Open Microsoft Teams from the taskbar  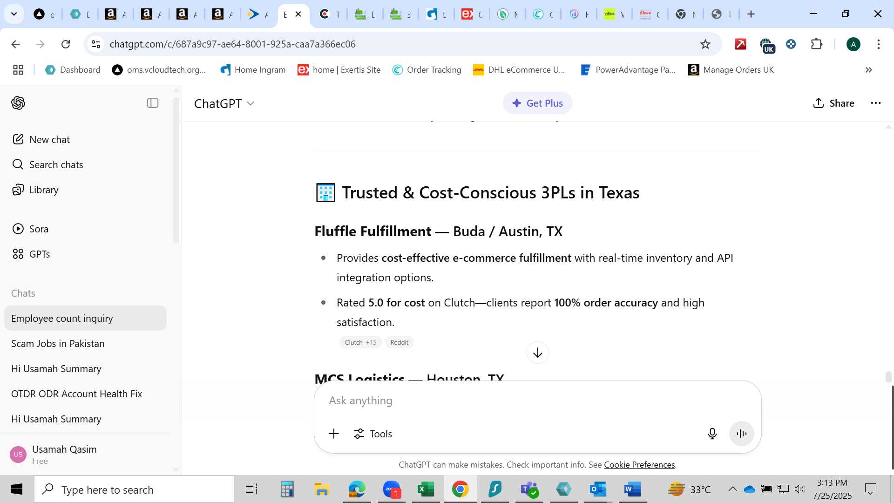coord(529,489)
